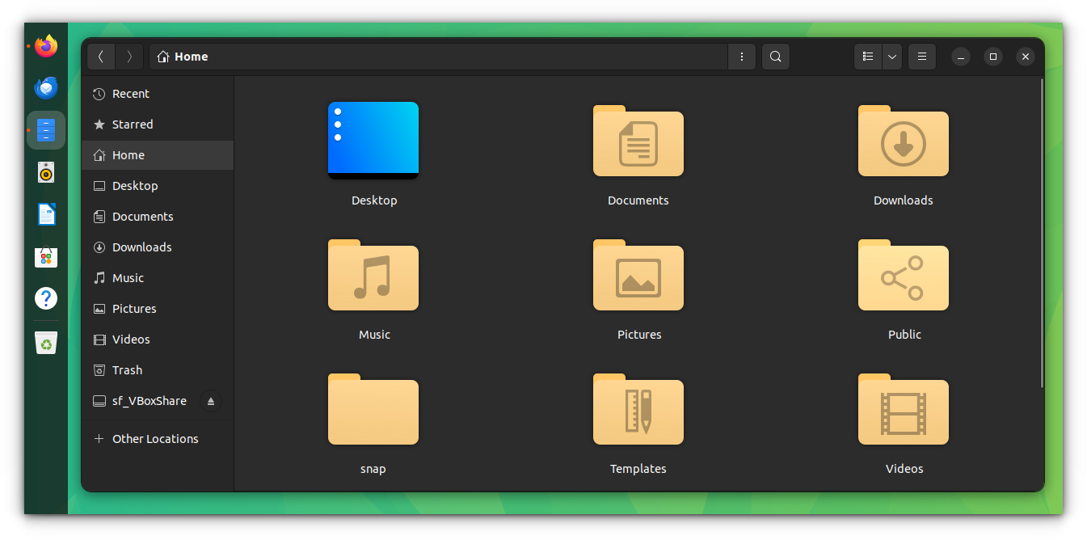The height and width of the screenshot is (540, 1087).
Task: Toggle the list view button
Action: [867, 56]
